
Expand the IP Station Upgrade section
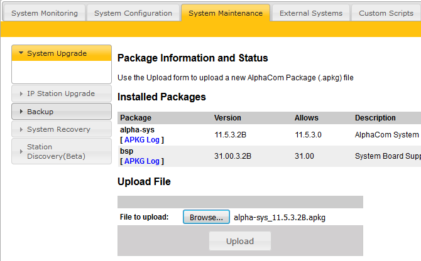tap(60, 93)
